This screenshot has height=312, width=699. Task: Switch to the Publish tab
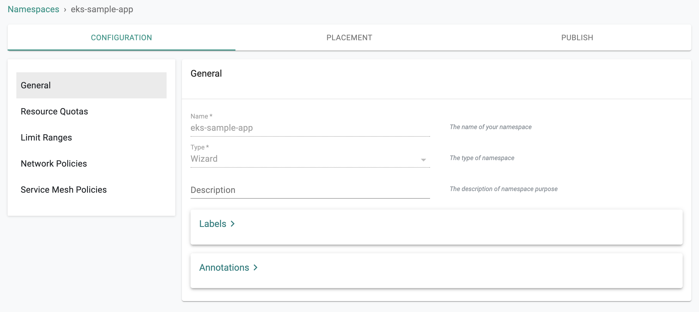pyautogui.click(x=577, y=38)
